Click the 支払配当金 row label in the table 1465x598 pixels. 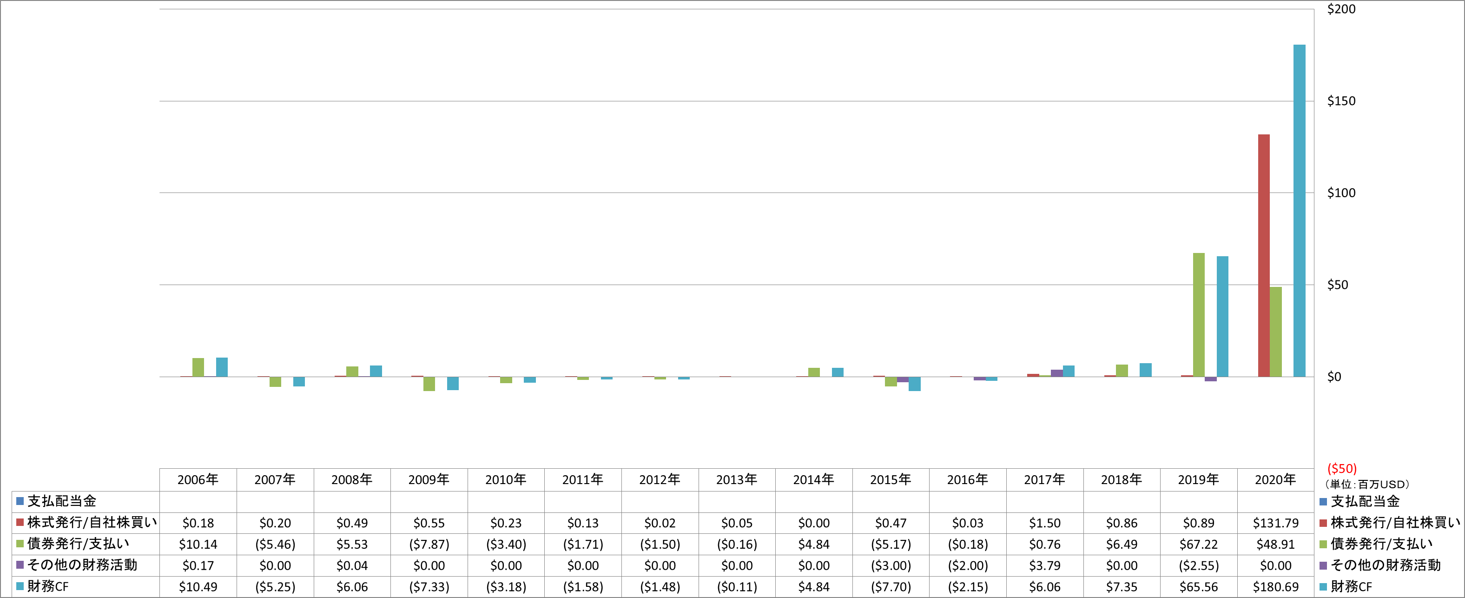pyautogui.click(x=62, y=501)
